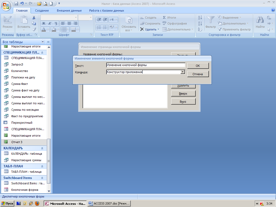This screenshot has height=207, width=276.
Task: Click the font color A swatch
Action: [43, 29]
